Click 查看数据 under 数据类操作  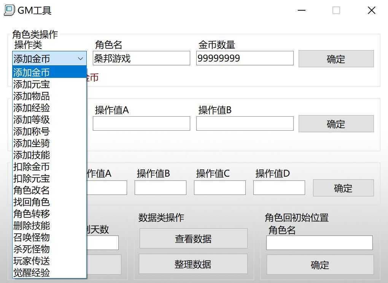(x=193, y=239)
